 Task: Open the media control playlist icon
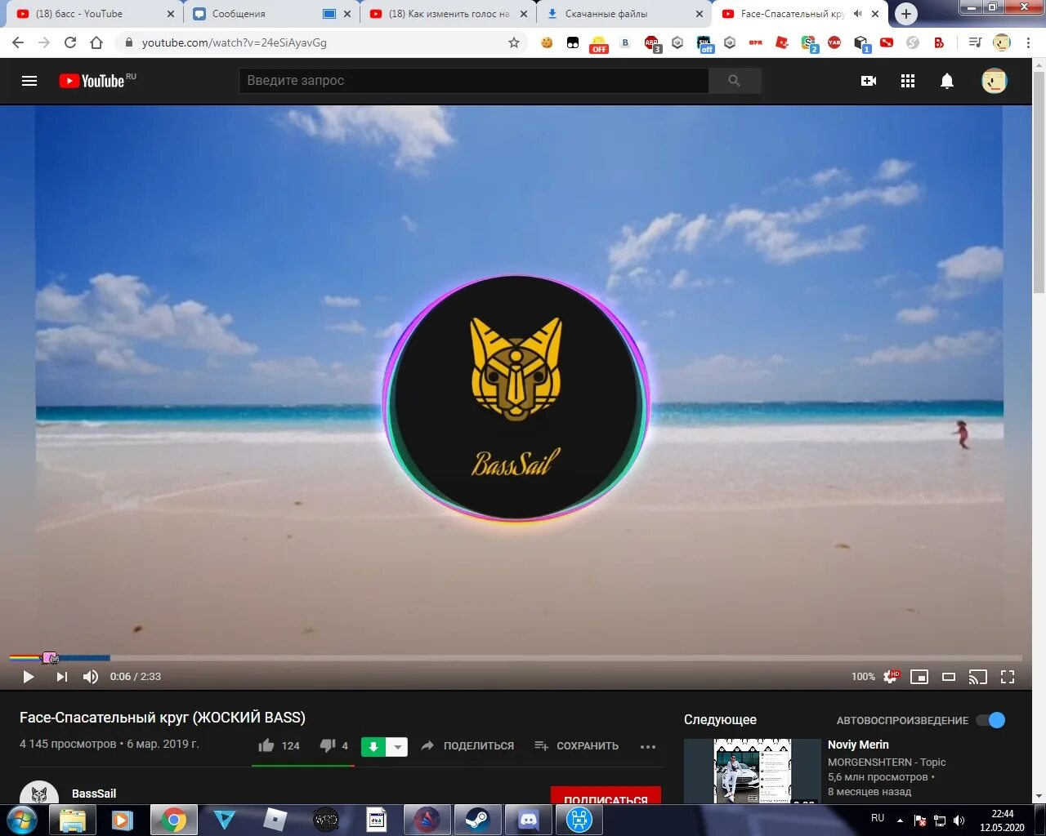pyautogui.click(x=974, y=42)
